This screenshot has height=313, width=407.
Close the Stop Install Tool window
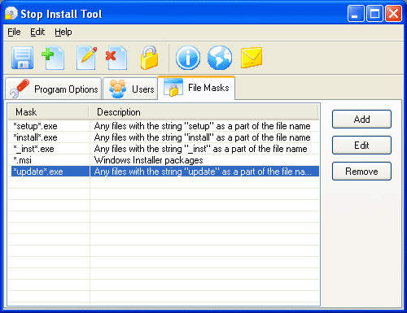pyautogui.click(x=393, y=13)
